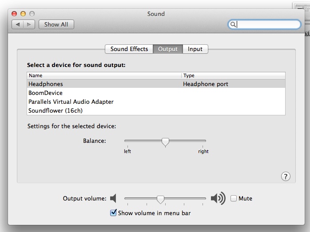Image resolution: width=310 pixels, height=232 pixels.
Task: Open the help question mark button
Action: click(286, 176)
